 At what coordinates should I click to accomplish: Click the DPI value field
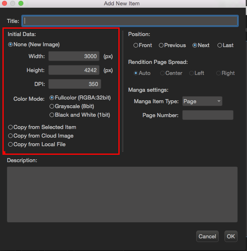[x=75, y=84]
